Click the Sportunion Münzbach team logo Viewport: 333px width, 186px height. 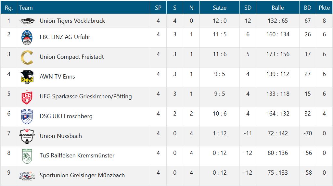(x=27, y=176)
